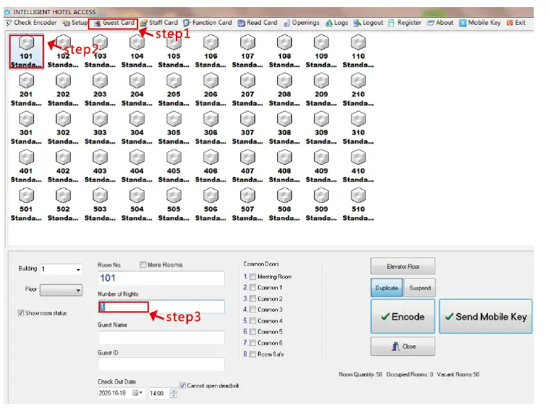Select room 201 icon
The width and height of the screenshot is (548, 411).
pyautogui.click(x=26, y=81)
